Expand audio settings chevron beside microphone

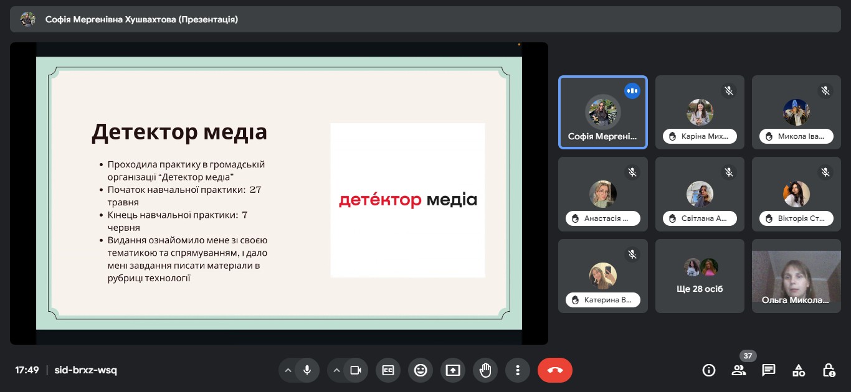[288, 370]
